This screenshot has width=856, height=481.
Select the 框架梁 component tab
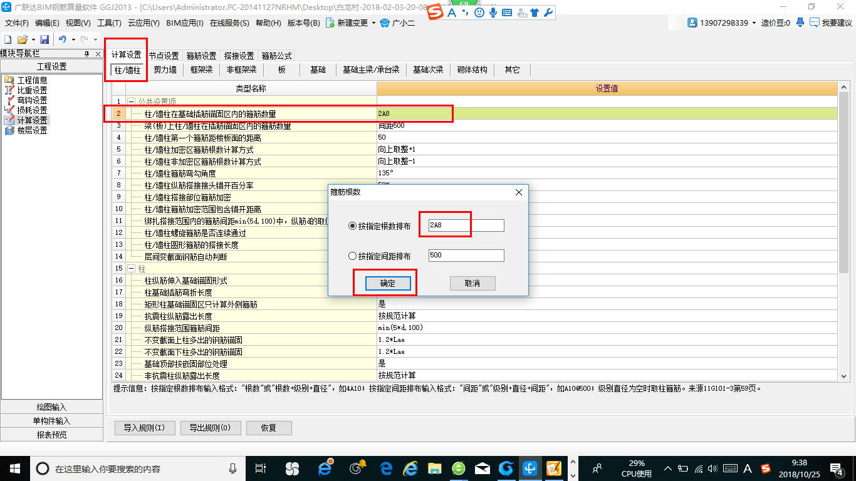201,70
